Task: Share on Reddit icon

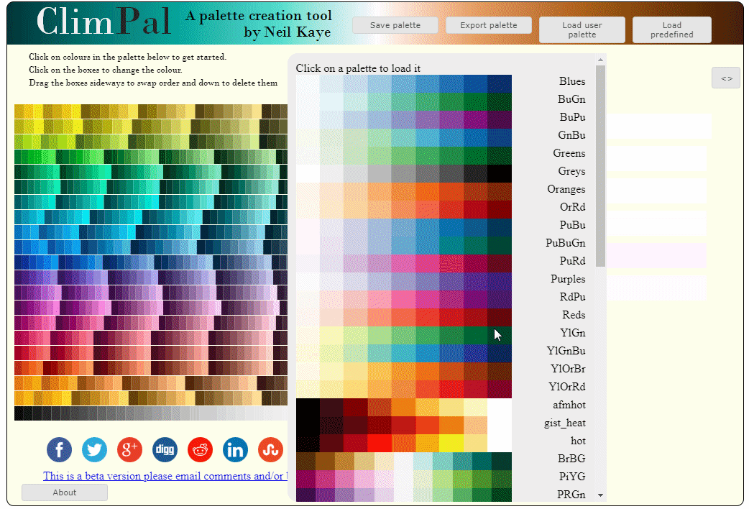Action: pyautogui.click(x=200, y=449)
